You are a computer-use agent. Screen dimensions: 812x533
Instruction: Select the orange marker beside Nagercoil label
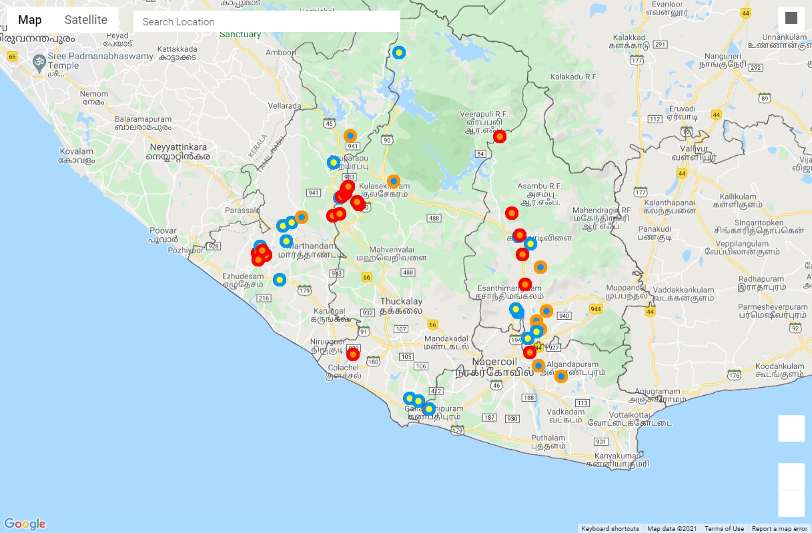point(538,365)
